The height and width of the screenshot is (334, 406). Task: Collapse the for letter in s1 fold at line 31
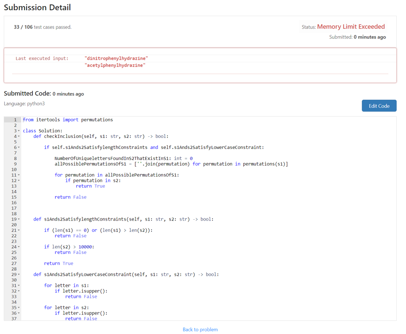click(x=19, y=286)
